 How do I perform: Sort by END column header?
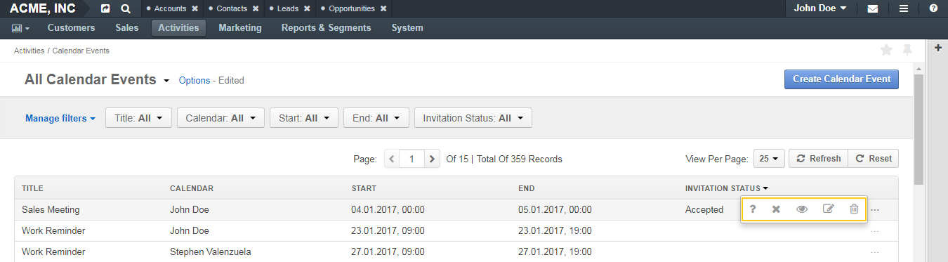click(x=527, y=188)
